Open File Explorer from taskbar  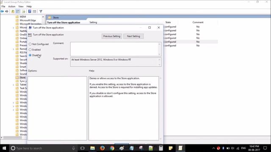tap(92, 148)
